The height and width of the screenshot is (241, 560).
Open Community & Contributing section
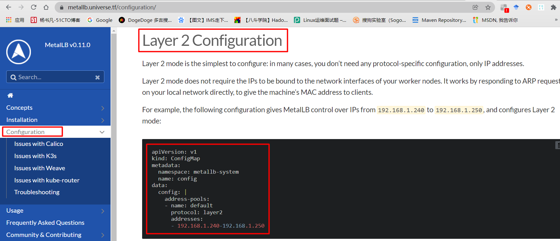click(44, 235)
